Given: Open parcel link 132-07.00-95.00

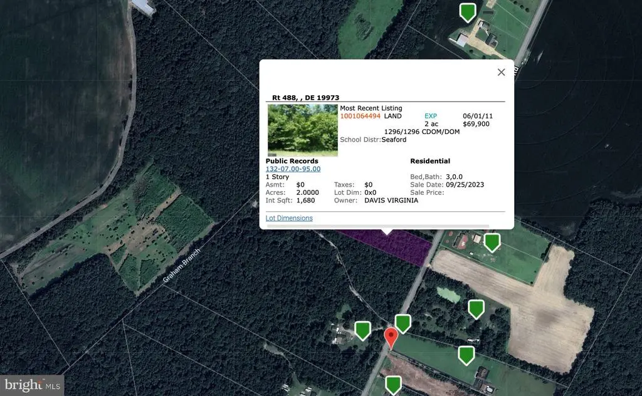Looking at the screenshot, I should [x=293, y=169].
